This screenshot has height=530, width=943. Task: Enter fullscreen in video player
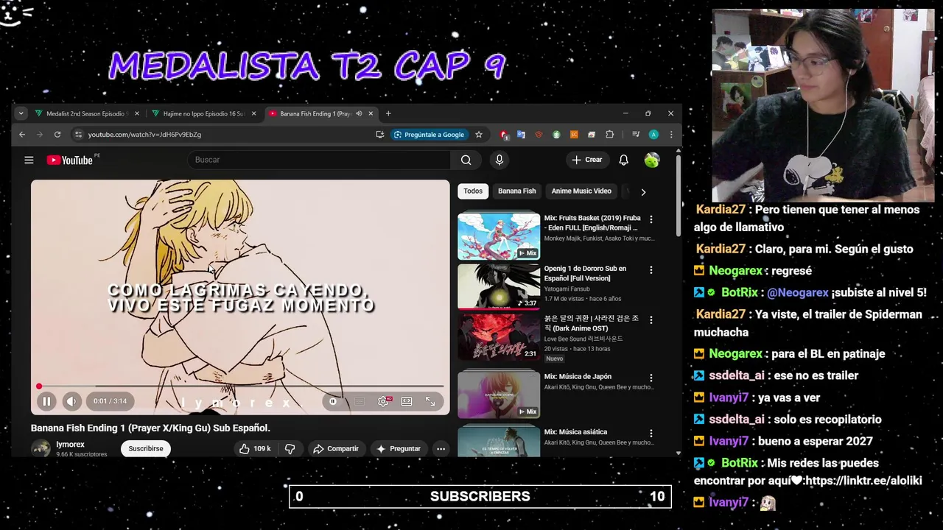point(430,401)
